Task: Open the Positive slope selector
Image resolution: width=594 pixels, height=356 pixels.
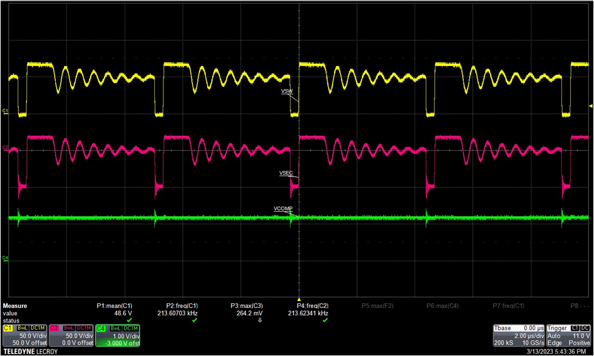Action: (580, 342)
